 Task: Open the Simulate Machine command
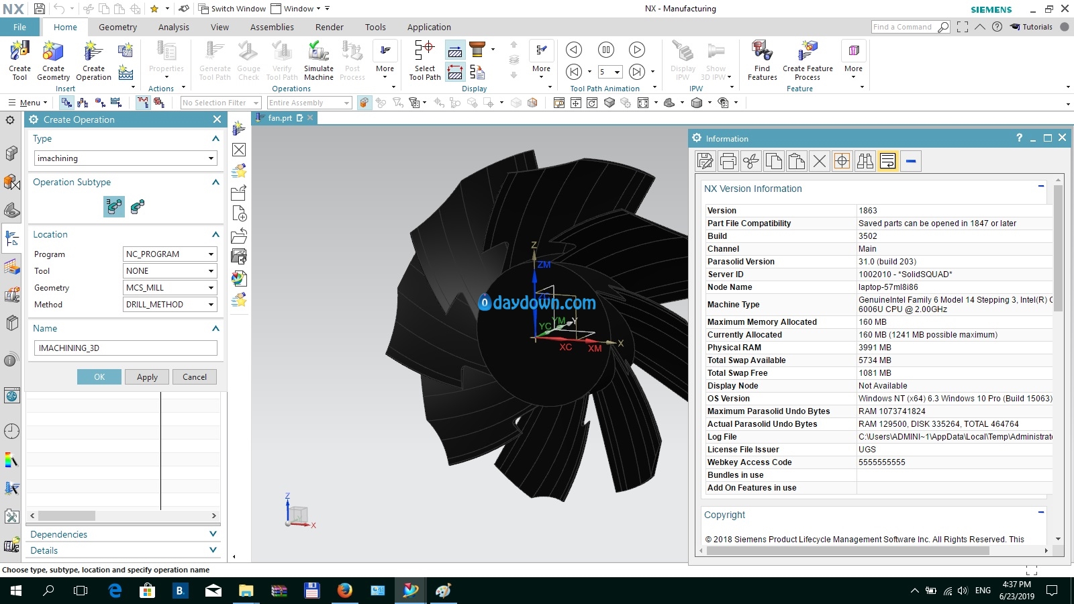(318, 52)
